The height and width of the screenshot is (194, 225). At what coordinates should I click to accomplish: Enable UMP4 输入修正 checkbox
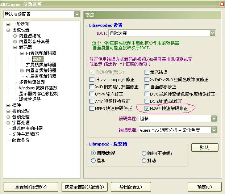point(92,94)
